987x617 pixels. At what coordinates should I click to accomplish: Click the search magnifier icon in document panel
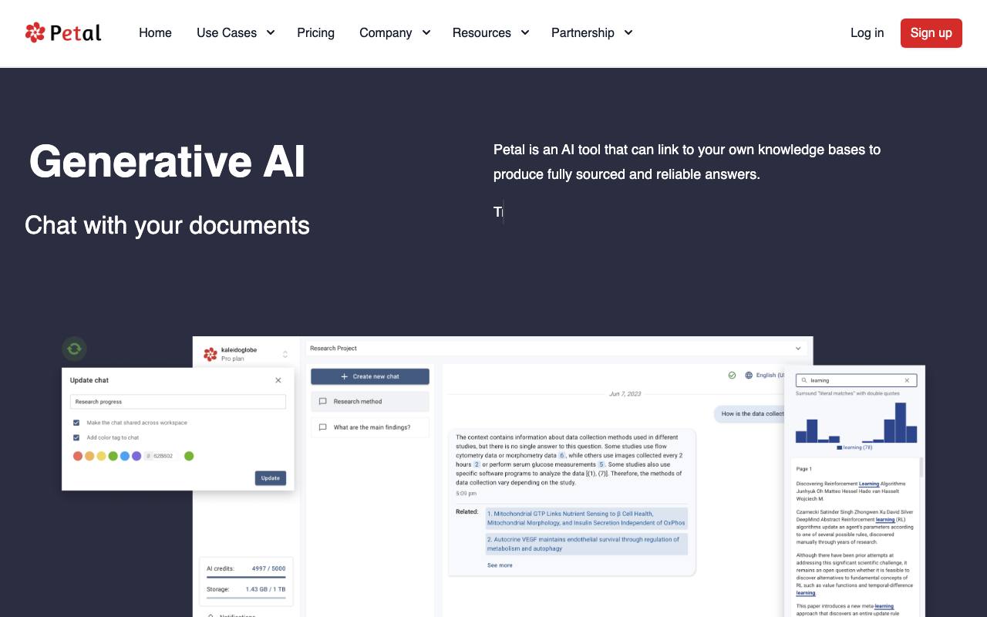tap(803, 380)
